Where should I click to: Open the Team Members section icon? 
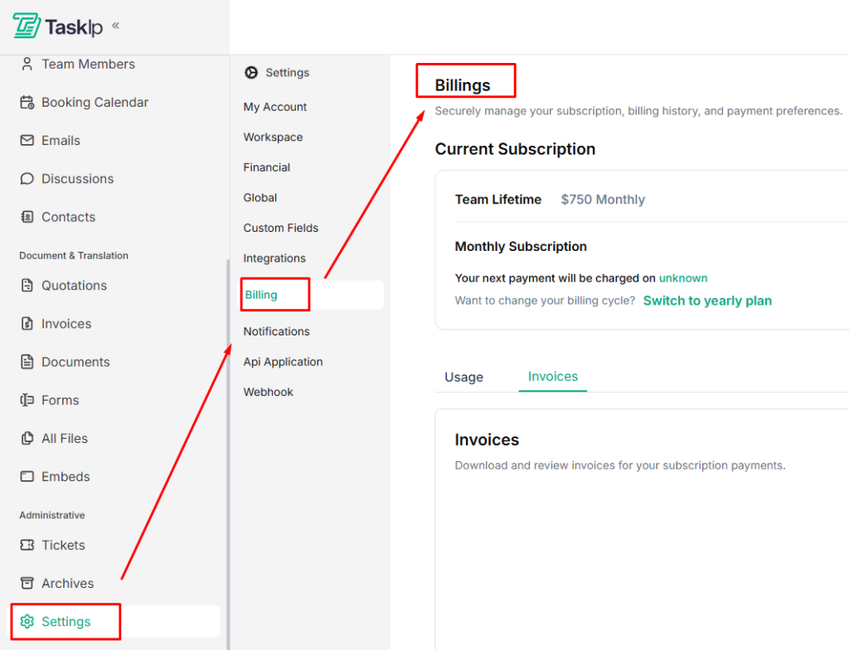27,64
